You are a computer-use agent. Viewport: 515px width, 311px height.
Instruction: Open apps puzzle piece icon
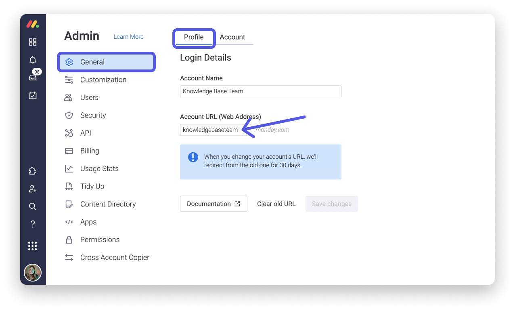click(x=33, y=171)
